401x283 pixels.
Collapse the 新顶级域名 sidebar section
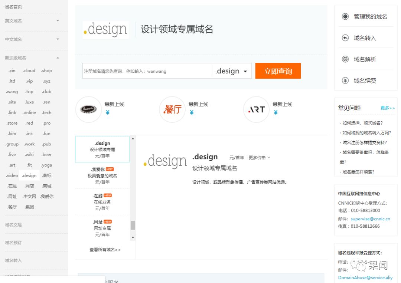pyautogui.click(x=58, y=58)
